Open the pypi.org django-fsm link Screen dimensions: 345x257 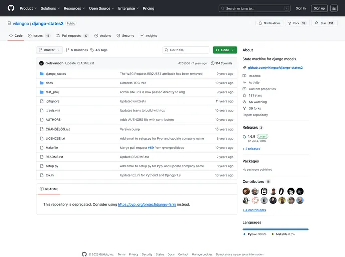point(147,204)
